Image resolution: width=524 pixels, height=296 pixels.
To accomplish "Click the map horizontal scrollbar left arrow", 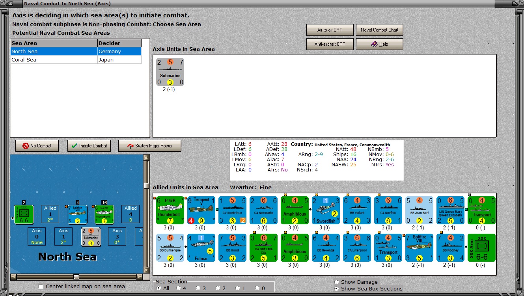I will click(x=13, y=277).
